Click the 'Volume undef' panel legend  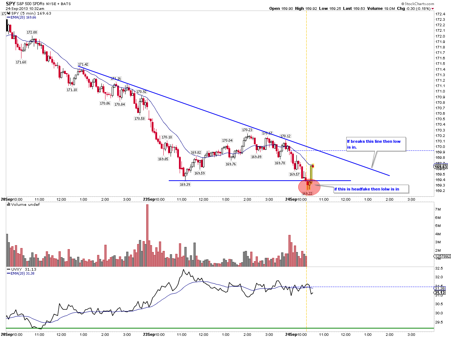point(25,204)
